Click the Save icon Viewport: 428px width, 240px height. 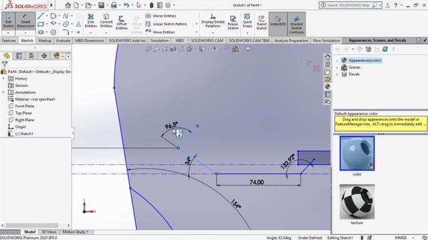tap(101, 5)
